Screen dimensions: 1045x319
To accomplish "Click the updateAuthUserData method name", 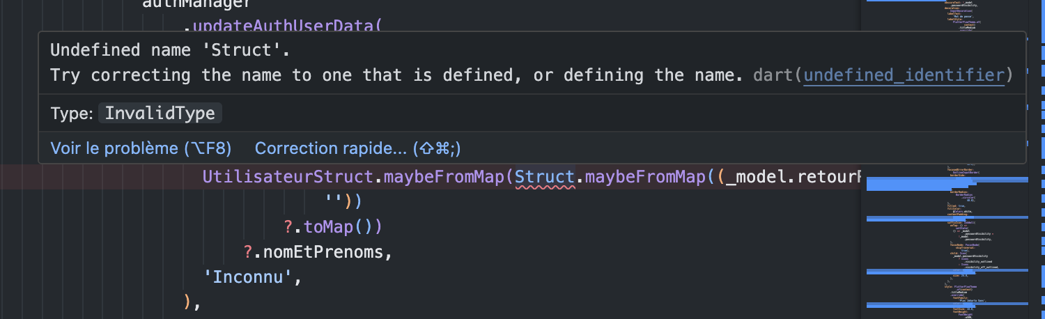I will tap(286, 28).
